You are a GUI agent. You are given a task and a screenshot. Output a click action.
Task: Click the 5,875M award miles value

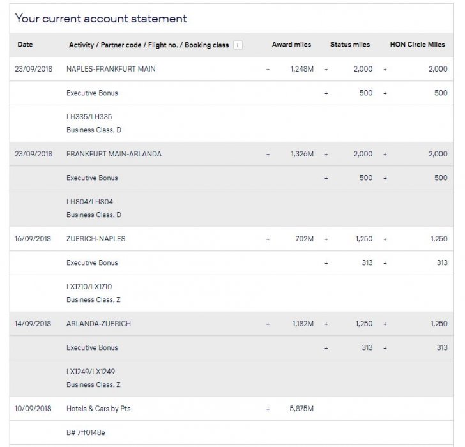301,409
